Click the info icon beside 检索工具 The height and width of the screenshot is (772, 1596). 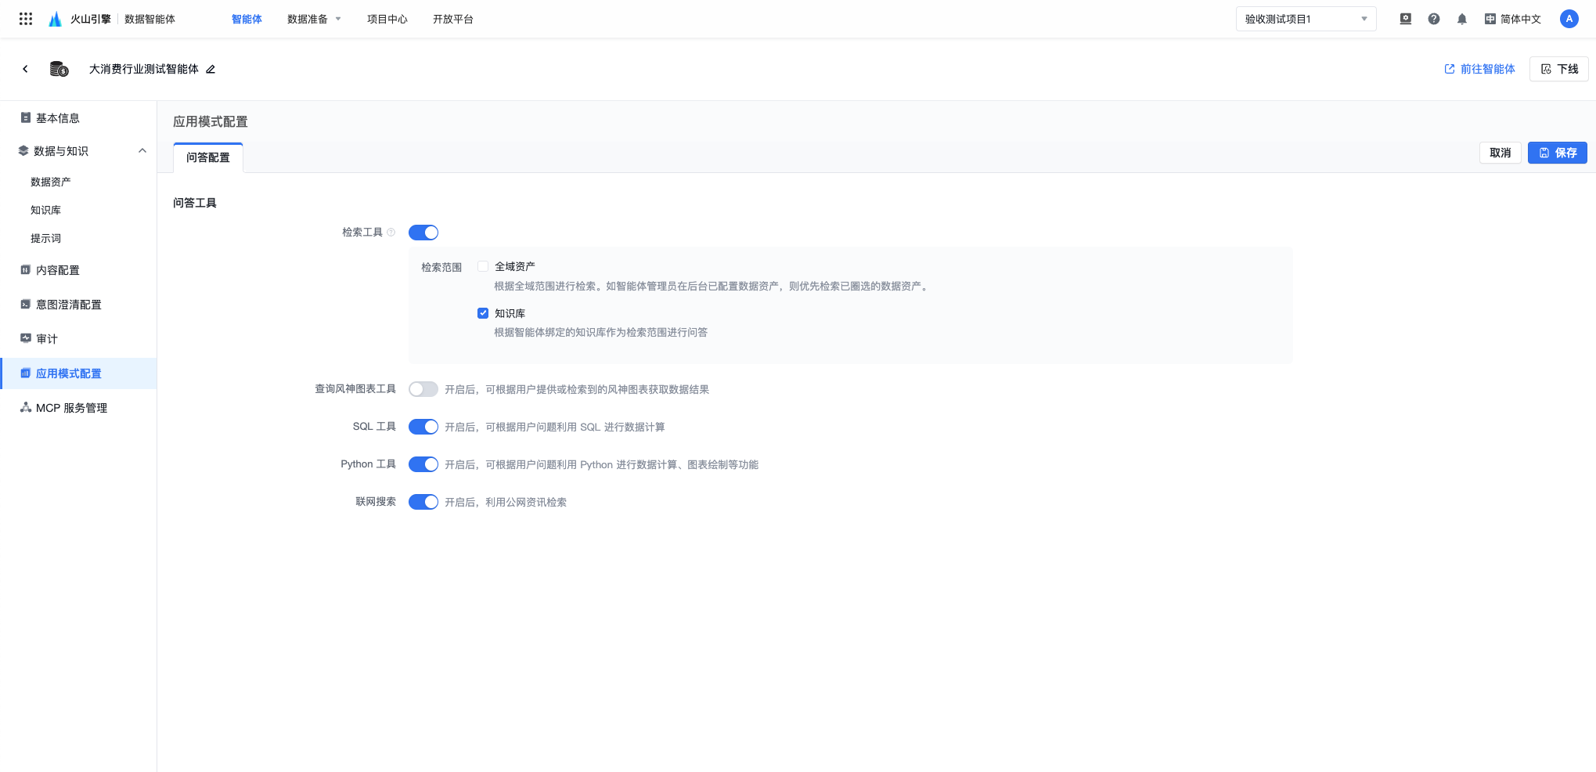click(391, 232)
